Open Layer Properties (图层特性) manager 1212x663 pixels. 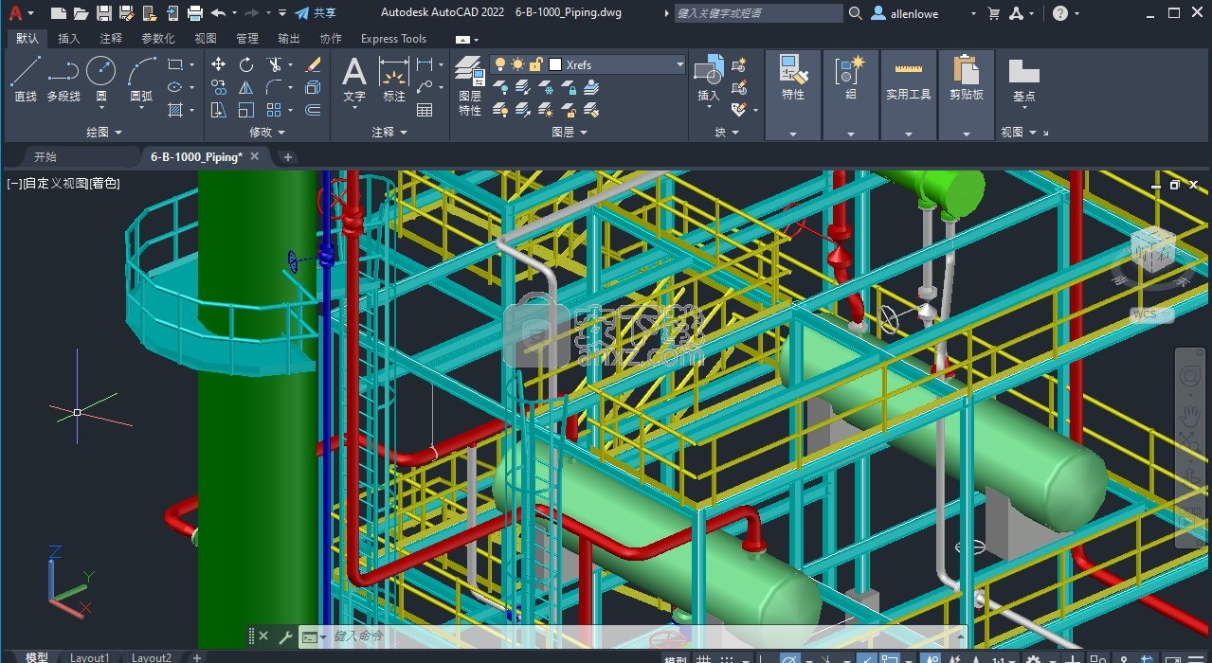click(470, 85)
